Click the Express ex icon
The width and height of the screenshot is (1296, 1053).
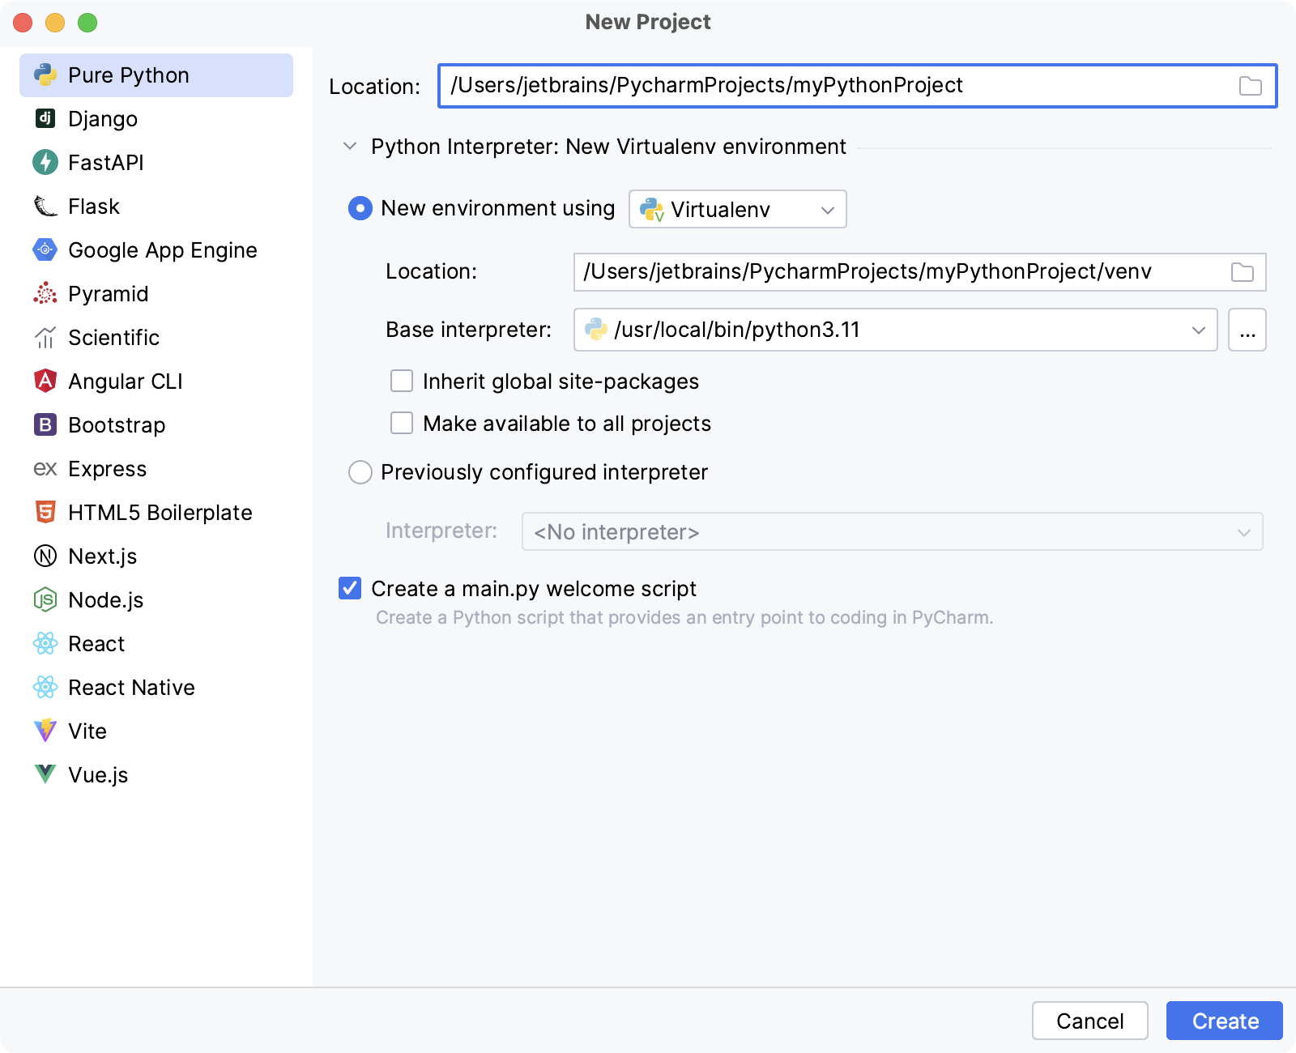pos(45,469)
